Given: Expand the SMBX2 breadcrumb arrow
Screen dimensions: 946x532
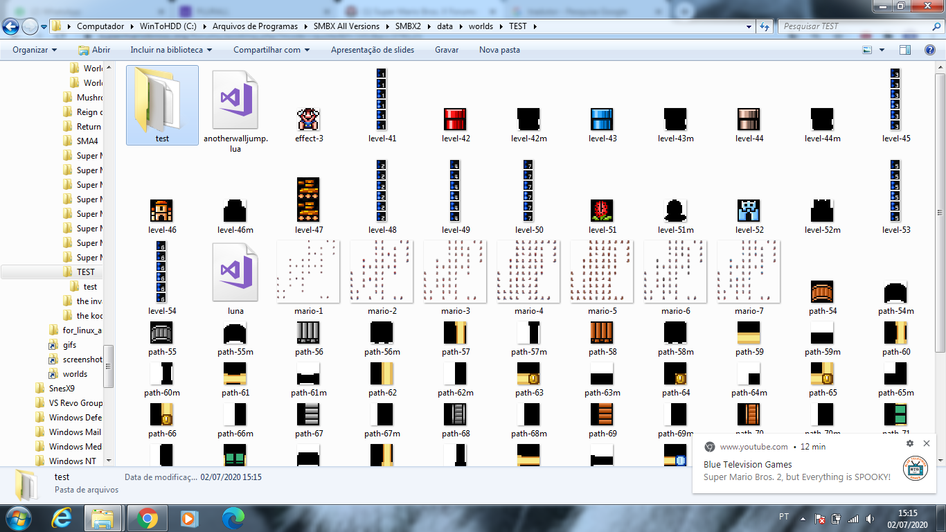Looking at the screenshot, I should click(429, 26).
